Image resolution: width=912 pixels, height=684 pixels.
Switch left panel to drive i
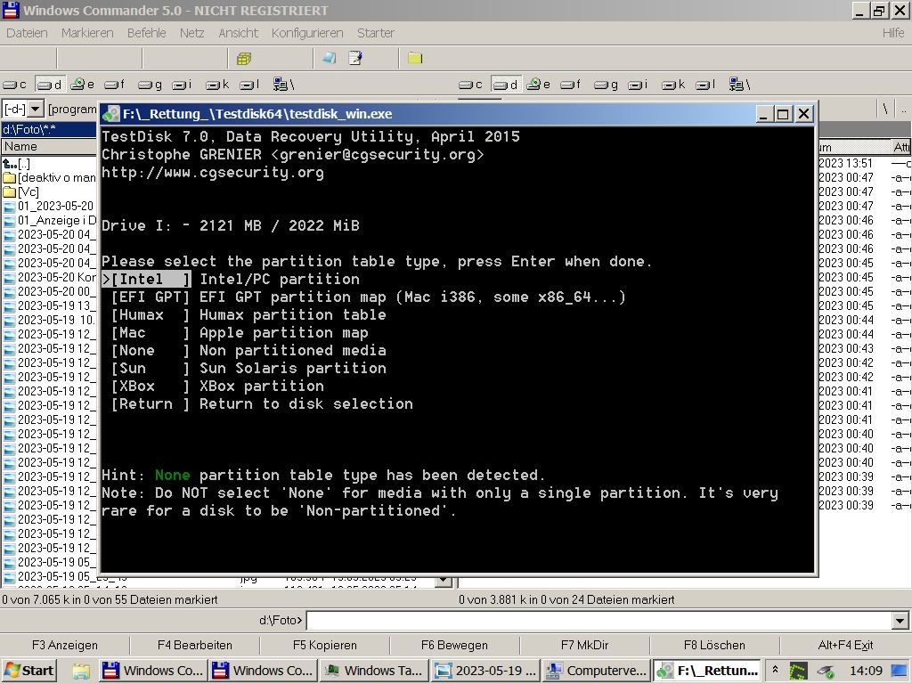182,85
